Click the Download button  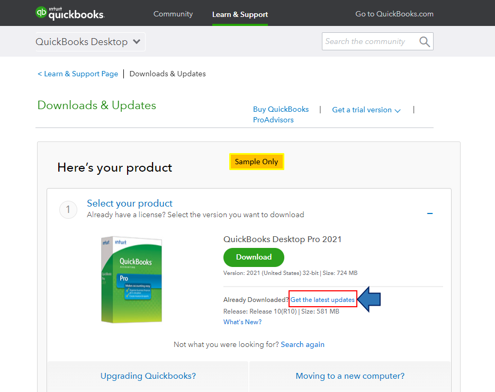coord(254,257)
